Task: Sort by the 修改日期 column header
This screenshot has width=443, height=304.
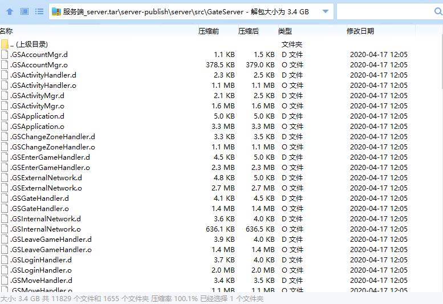Action: click(360, 31)
